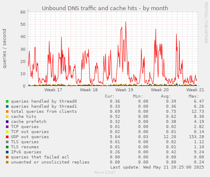Click the 'TLS queries' legend label
The height and width of the screenshot is (177, 210).
(25, 142)
